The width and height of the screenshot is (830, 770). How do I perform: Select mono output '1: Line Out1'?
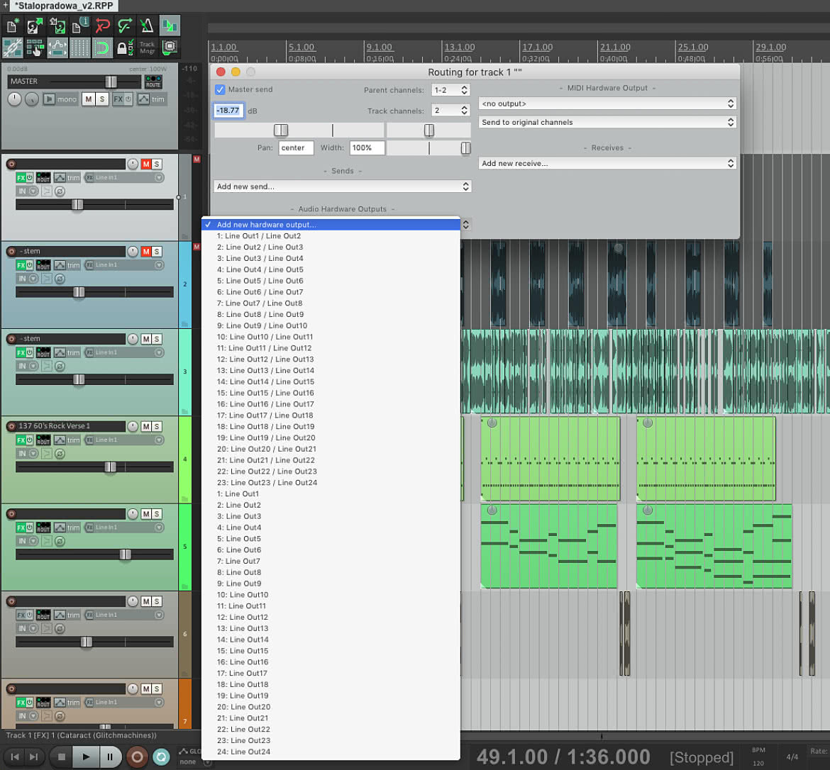tap(331, 493)
